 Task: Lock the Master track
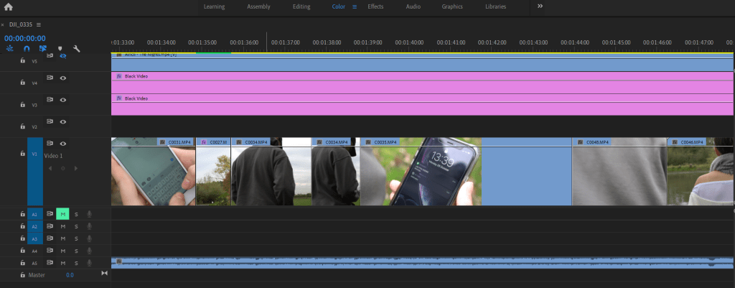click(x=22, y=275)
